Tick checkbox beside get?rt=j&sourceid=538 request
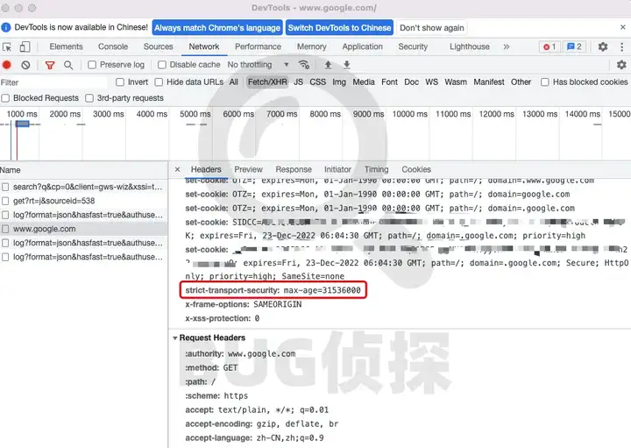The height and width of the screenshot is (448, 631). (5, 201)
